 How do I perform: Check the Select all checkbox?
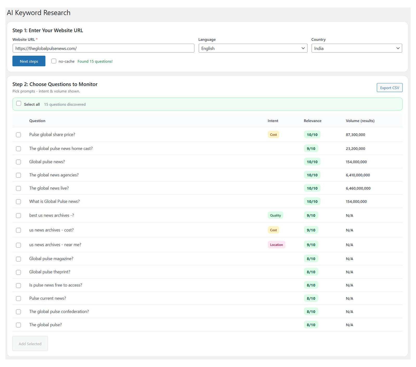coord(19,104)
